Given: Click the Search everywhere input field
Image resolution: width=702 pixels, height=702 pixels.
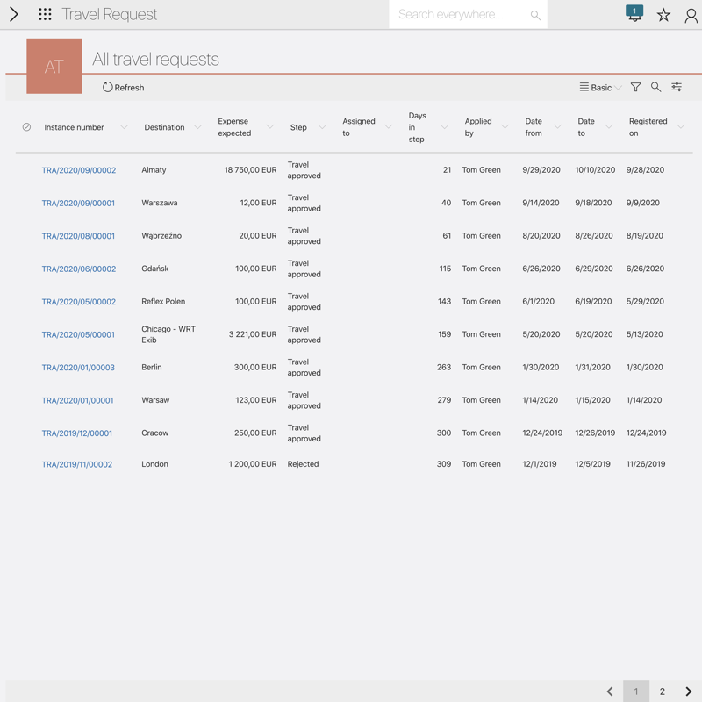Looking at the screenshot, I should [459, 15].
